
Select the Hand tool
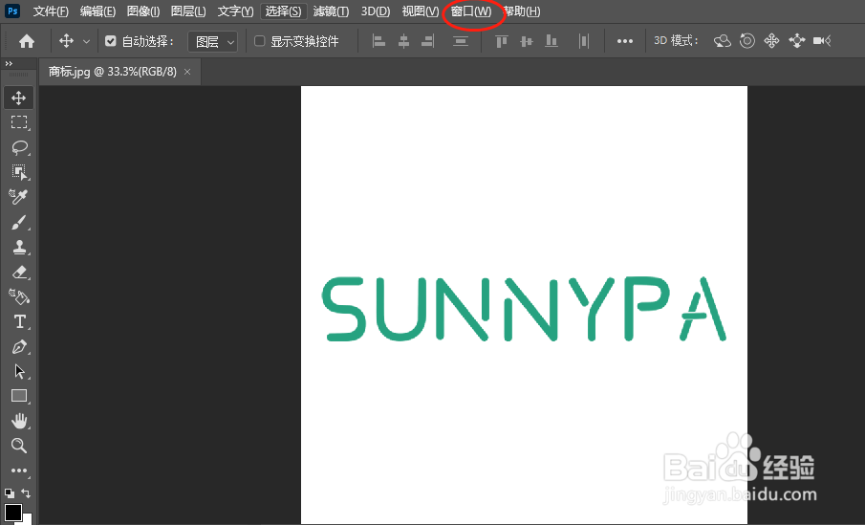click(x=19, y=421)
